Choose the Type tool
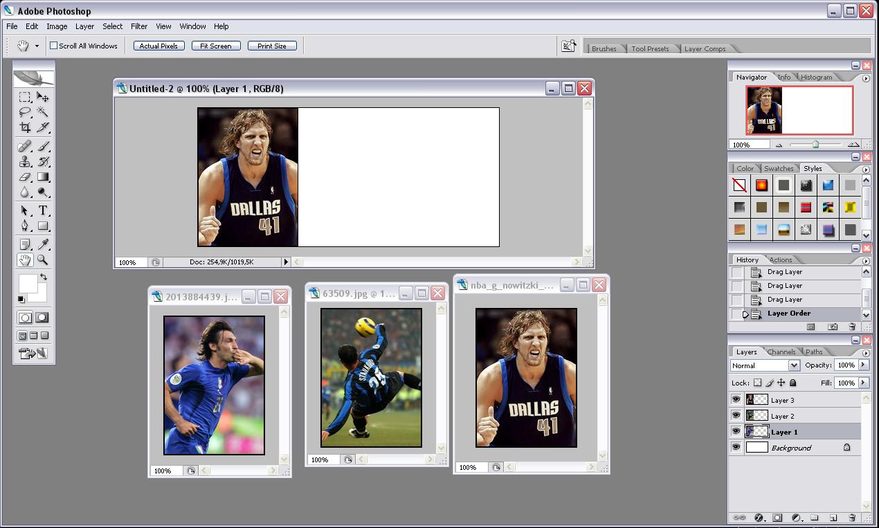The width and height of the screenshot is (879, 528). click(x=43, y=210)
